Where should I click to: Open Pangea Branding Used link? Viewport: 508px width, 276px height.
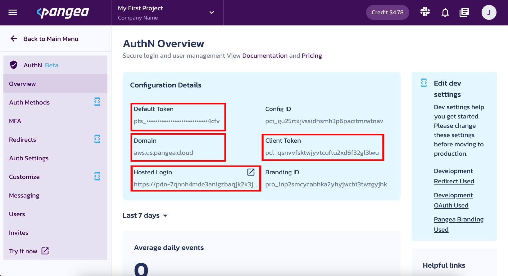point(459,224)
